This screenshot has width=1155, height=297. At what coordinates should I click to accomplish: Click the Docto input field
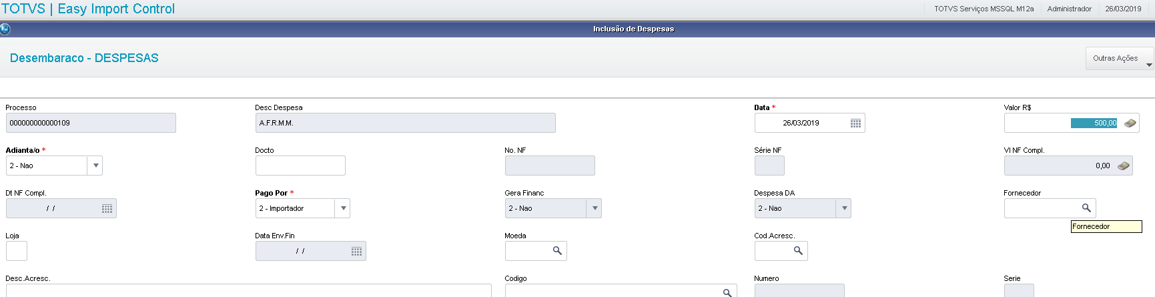click(x=300, y=166)
